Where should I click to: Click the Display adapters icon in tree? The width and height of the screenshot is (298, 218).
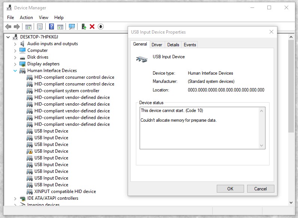point(22,64)
